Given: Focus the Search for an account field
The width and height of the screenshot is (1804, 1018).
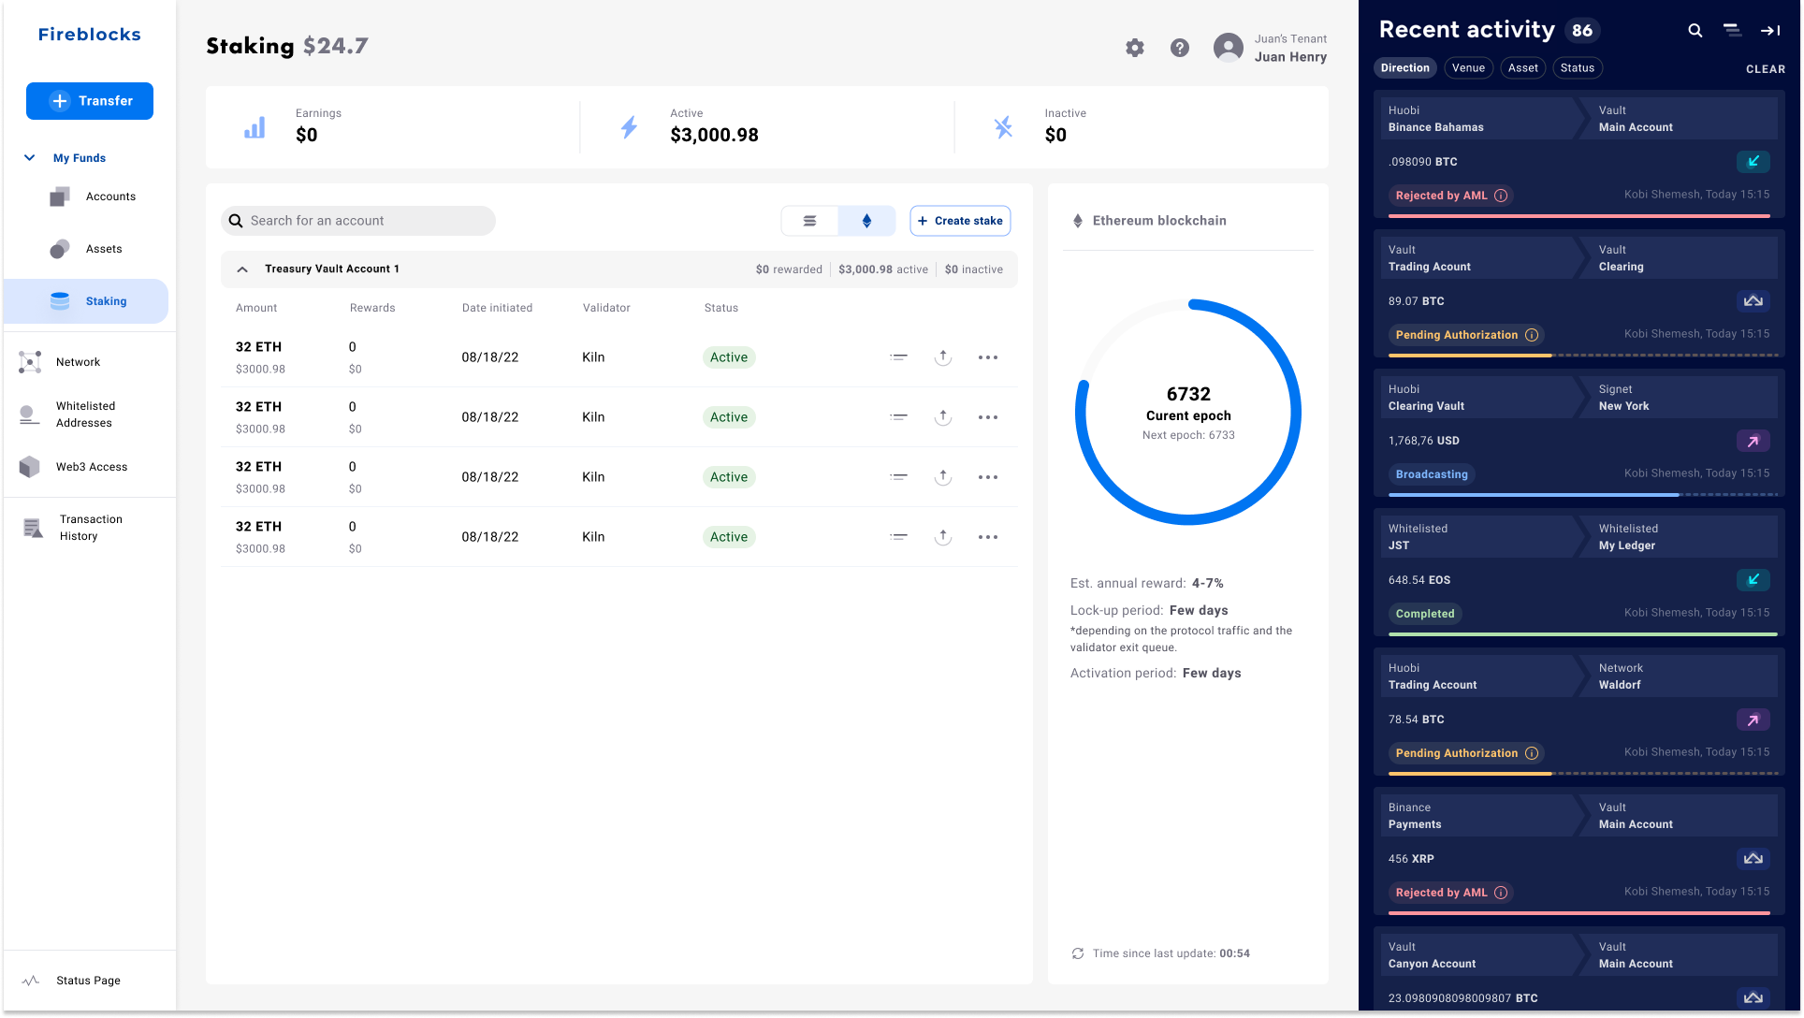Looking at the screenshot, I should coord(357,221).
